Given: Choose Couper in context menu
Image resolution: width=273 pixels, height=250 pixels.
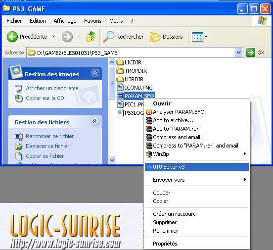Looking at the screenshot, I should (x=197, y=193).
